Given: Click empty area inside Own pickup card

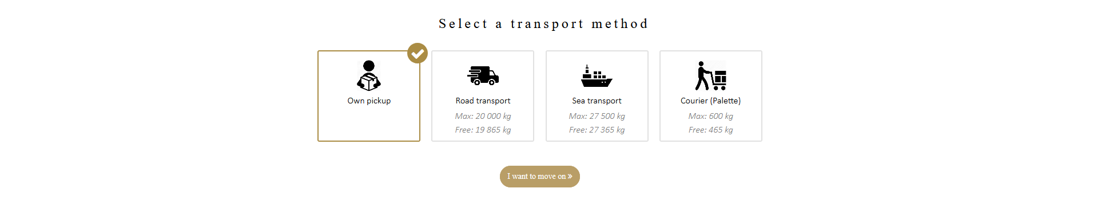Looking at the screenshot, I should 369,123.
